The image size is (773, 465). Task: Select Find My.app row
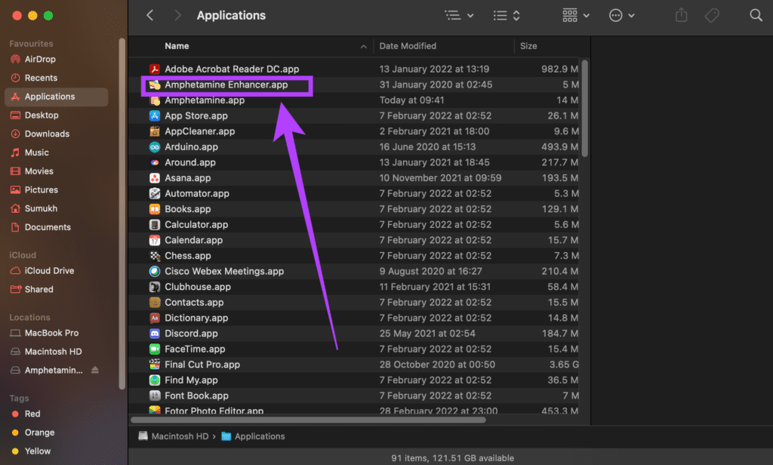click(355, 380)
